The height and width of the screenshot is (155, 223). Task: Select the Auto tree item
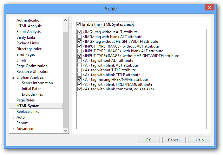(x=21, y=117)
